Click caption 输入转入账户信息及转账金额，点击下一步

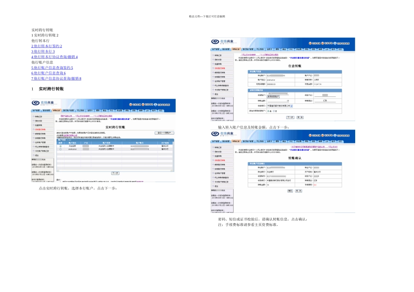254,127
